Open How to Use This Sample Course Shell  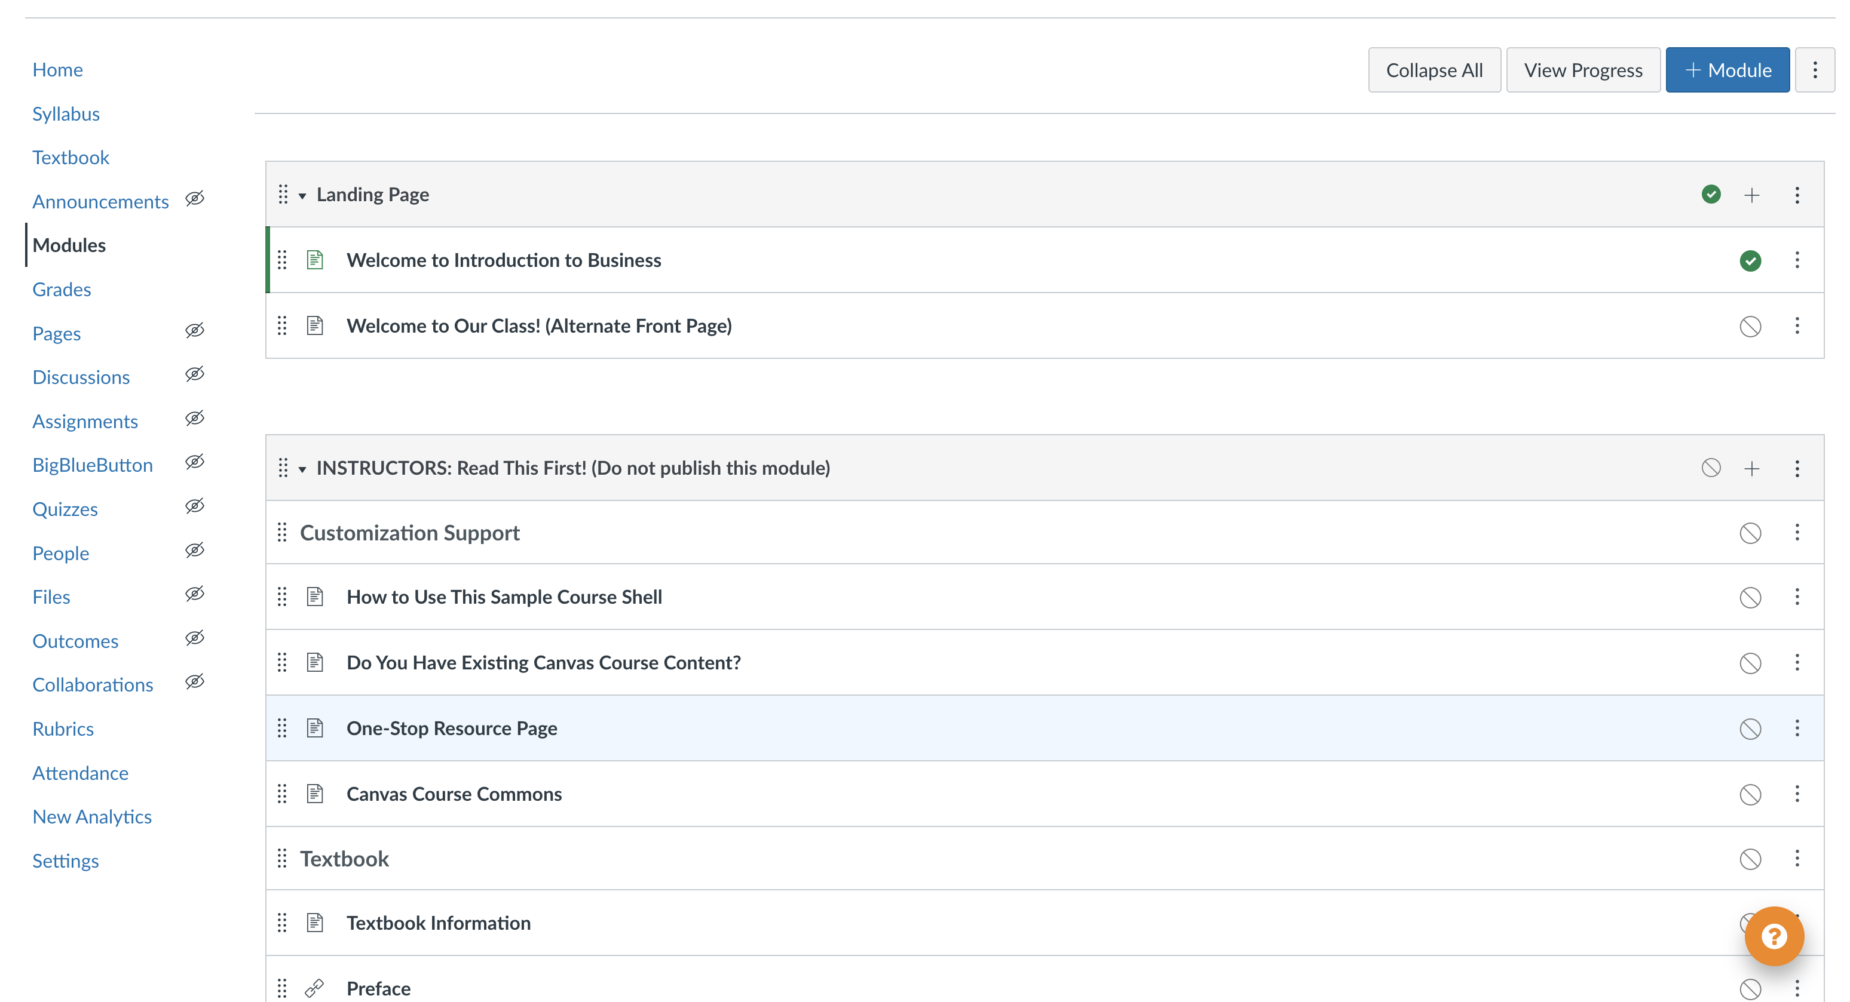click(504, 597)
